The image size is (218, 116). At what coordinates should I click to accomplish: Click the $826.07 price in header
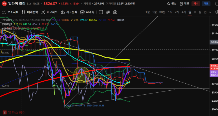pos(50,4)
